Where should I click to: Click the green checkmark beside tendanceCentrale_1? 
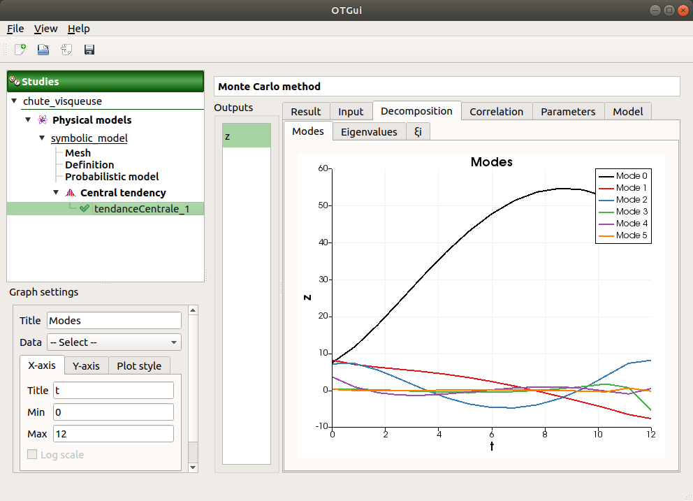pyautogui.click(x=85, y=208)
